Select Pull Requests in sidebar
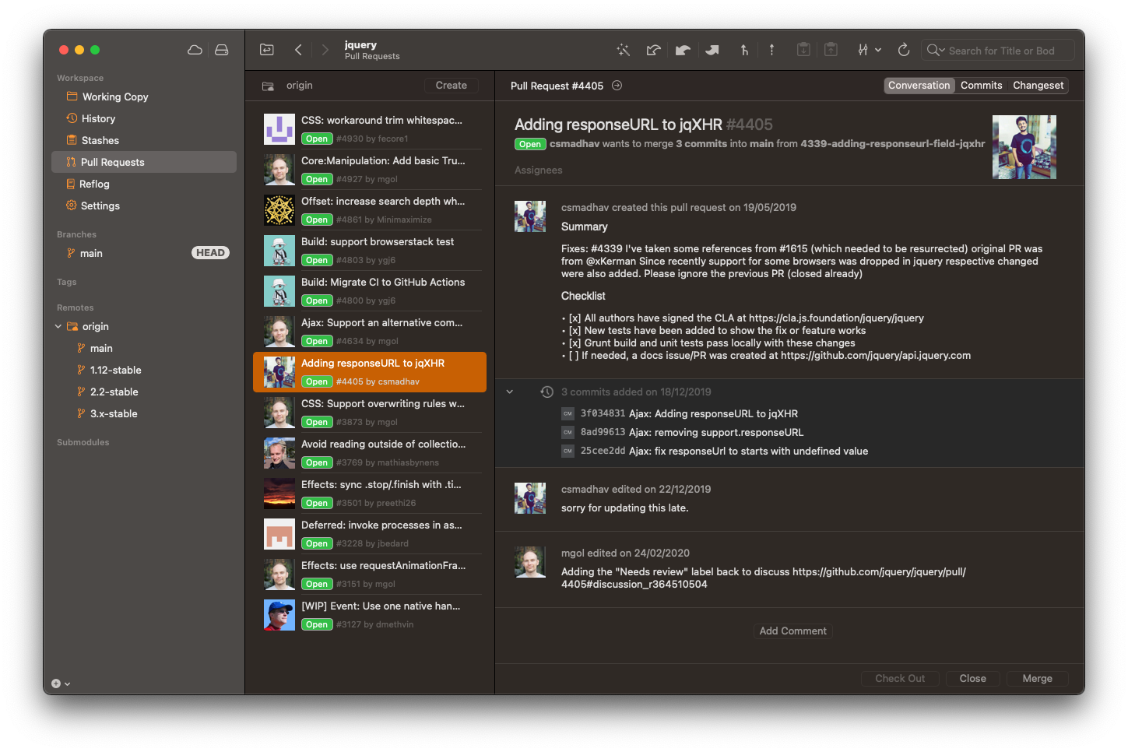 coord(144,162)
